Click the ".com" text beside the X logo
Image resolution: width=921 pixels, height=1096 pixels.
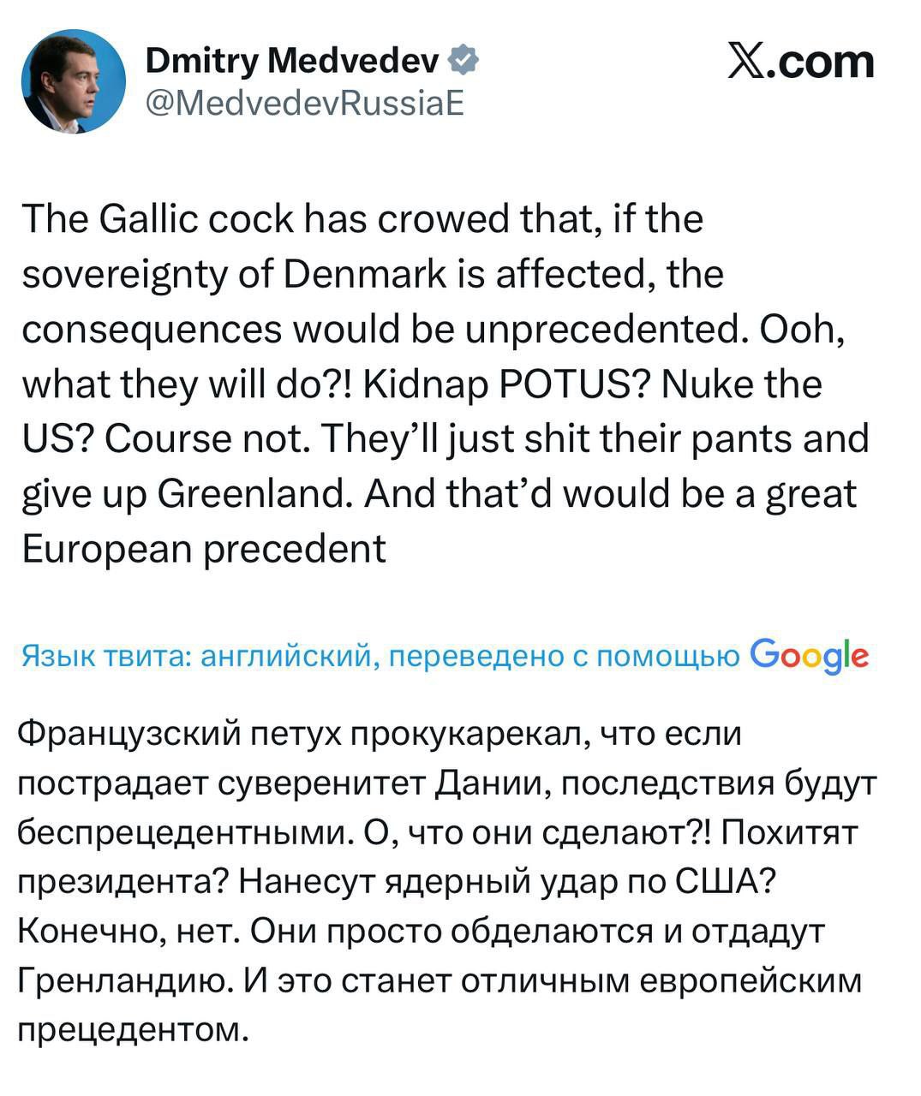[x=823, y=62]
